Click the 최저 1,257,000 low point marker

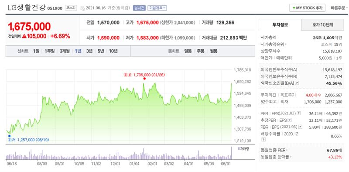pyautogui.click(x=9, y=136)
